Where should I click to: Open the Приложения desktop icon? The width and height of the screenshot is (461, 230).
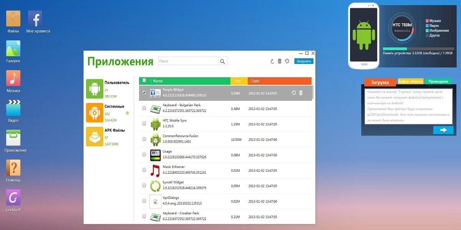pyautogui.click(x=13, y=138)
